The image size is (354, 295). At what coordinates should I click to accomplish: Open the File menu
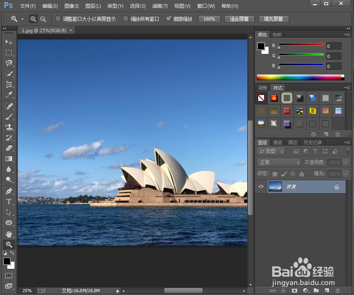click(28, 6)
